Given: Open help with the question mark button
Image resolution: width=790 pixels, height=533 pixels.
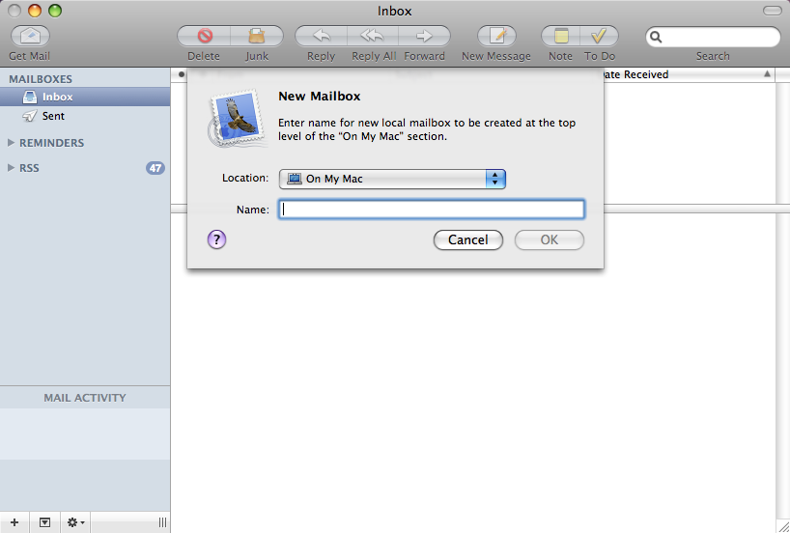Looking at the screenshot, I should [x=216, y=240].
